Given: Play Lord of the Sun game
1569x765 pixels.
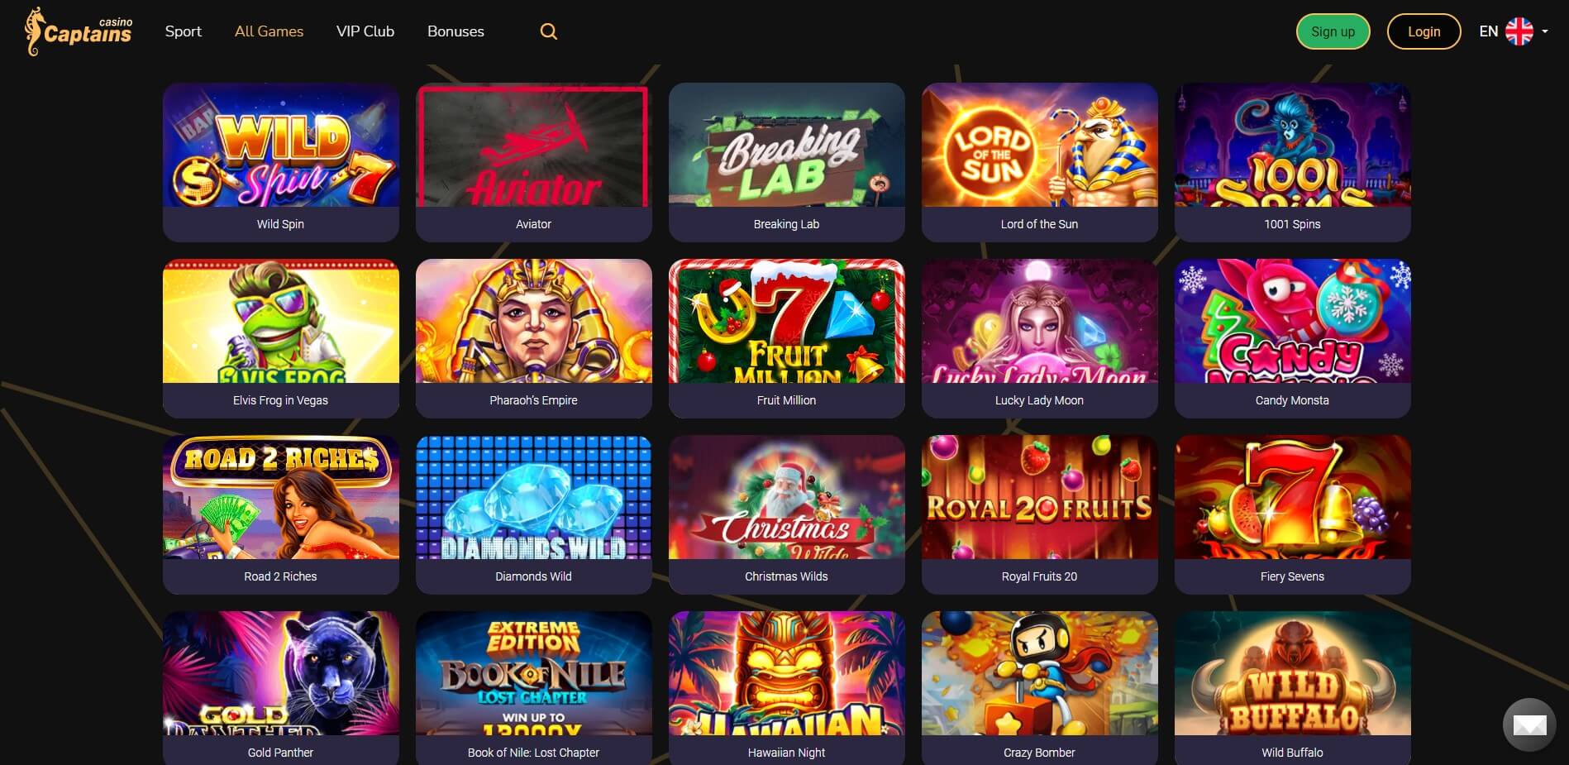Looking at the screenshot, I should tap(1040, 162).
